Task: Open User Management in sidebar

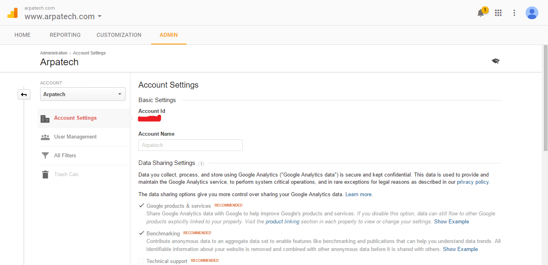Action: [x=83, y=137]
